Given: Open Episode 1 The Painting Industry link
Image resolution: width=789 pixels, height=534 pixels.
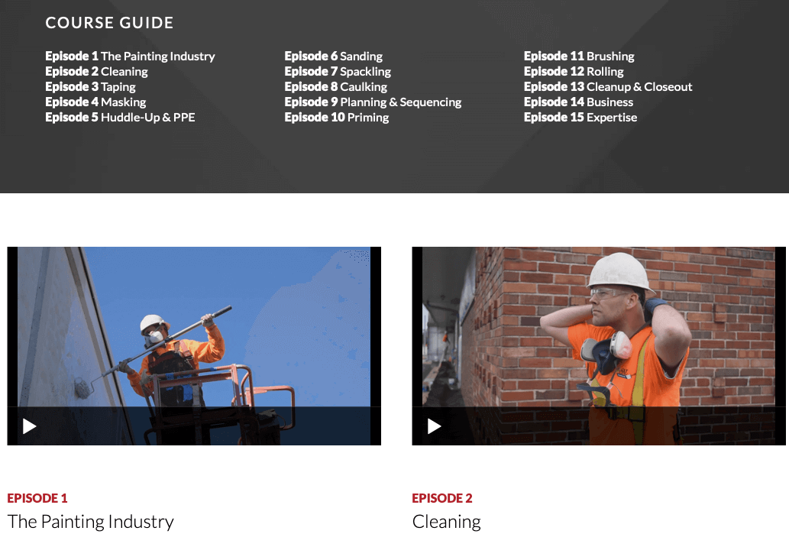Looking at the screenshot, I should point(130,56).
